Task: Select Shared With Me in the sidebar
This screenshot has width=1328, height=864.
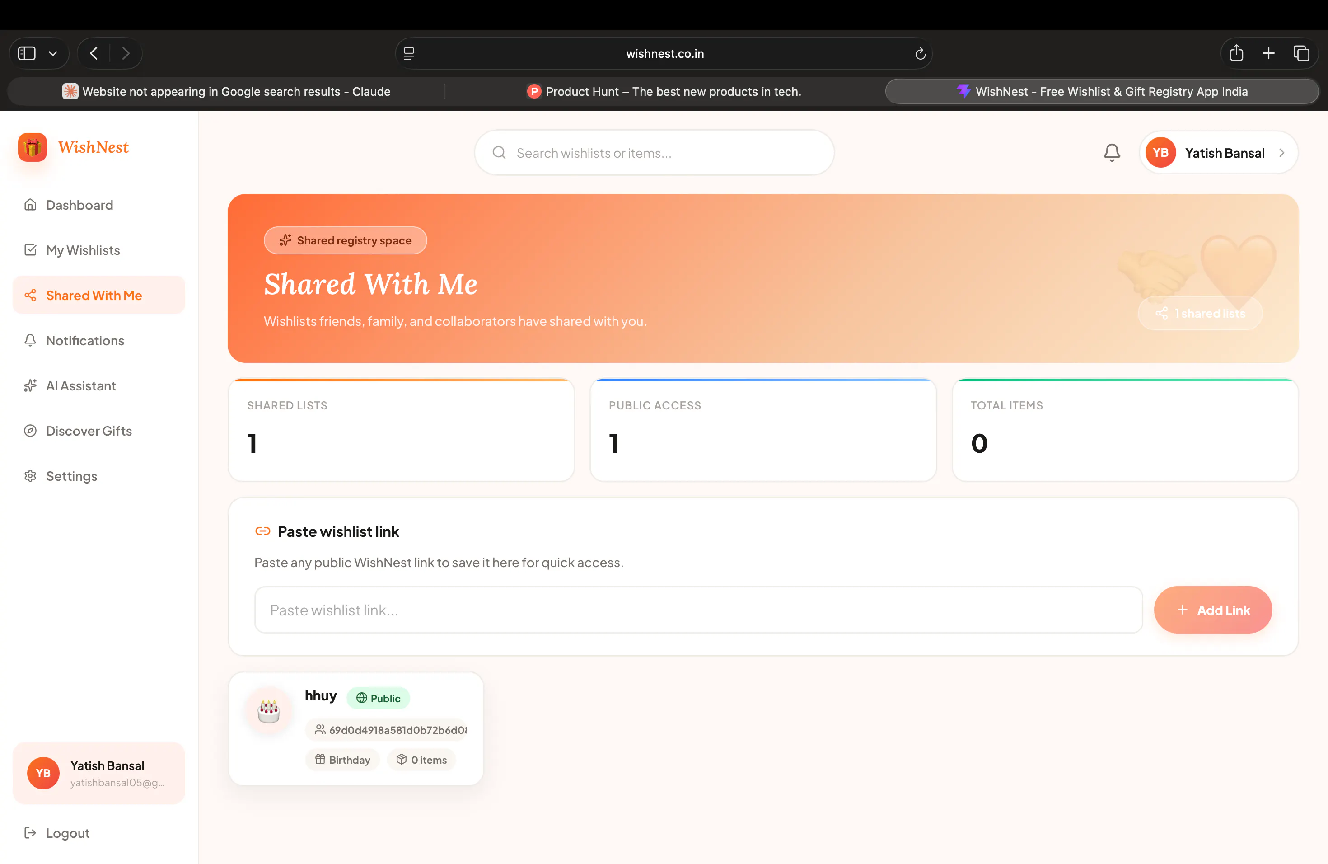Action: pos(99,295)
